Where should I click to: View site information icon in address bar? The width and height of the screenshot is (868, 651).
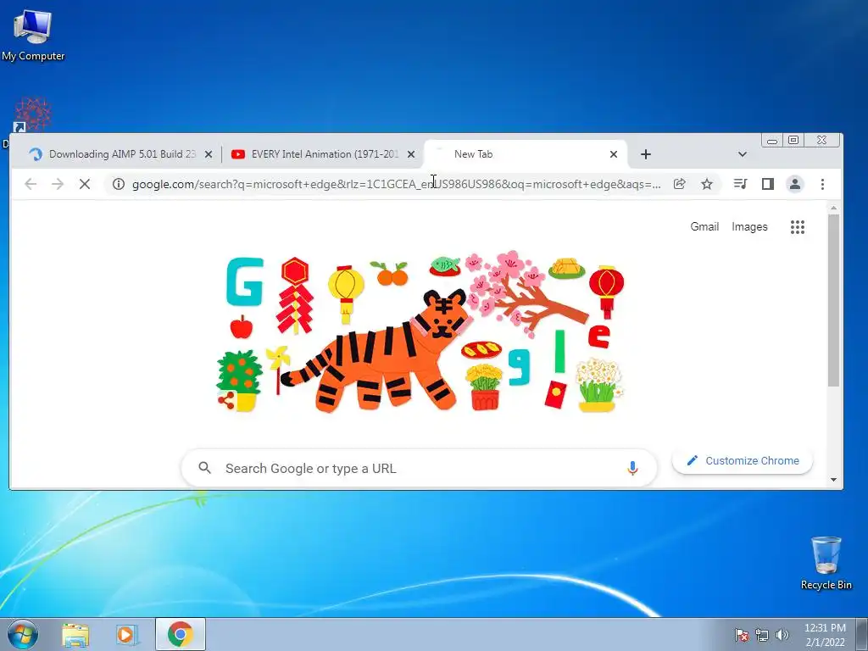(x=119, y=184)
